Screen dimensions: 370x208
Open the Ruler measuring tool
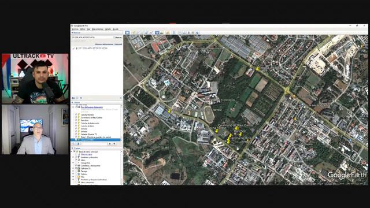point(174,32)
